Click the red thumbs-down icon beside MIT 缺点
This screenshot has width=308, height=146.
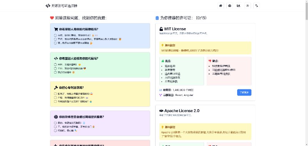click(210, 61)
